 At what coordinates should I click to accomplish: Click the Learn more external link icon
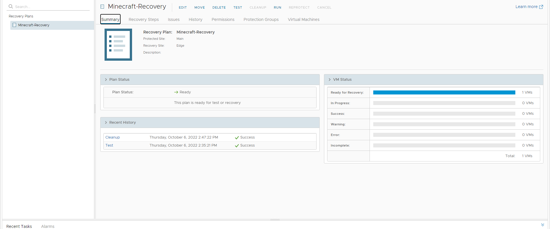point(541,7)
